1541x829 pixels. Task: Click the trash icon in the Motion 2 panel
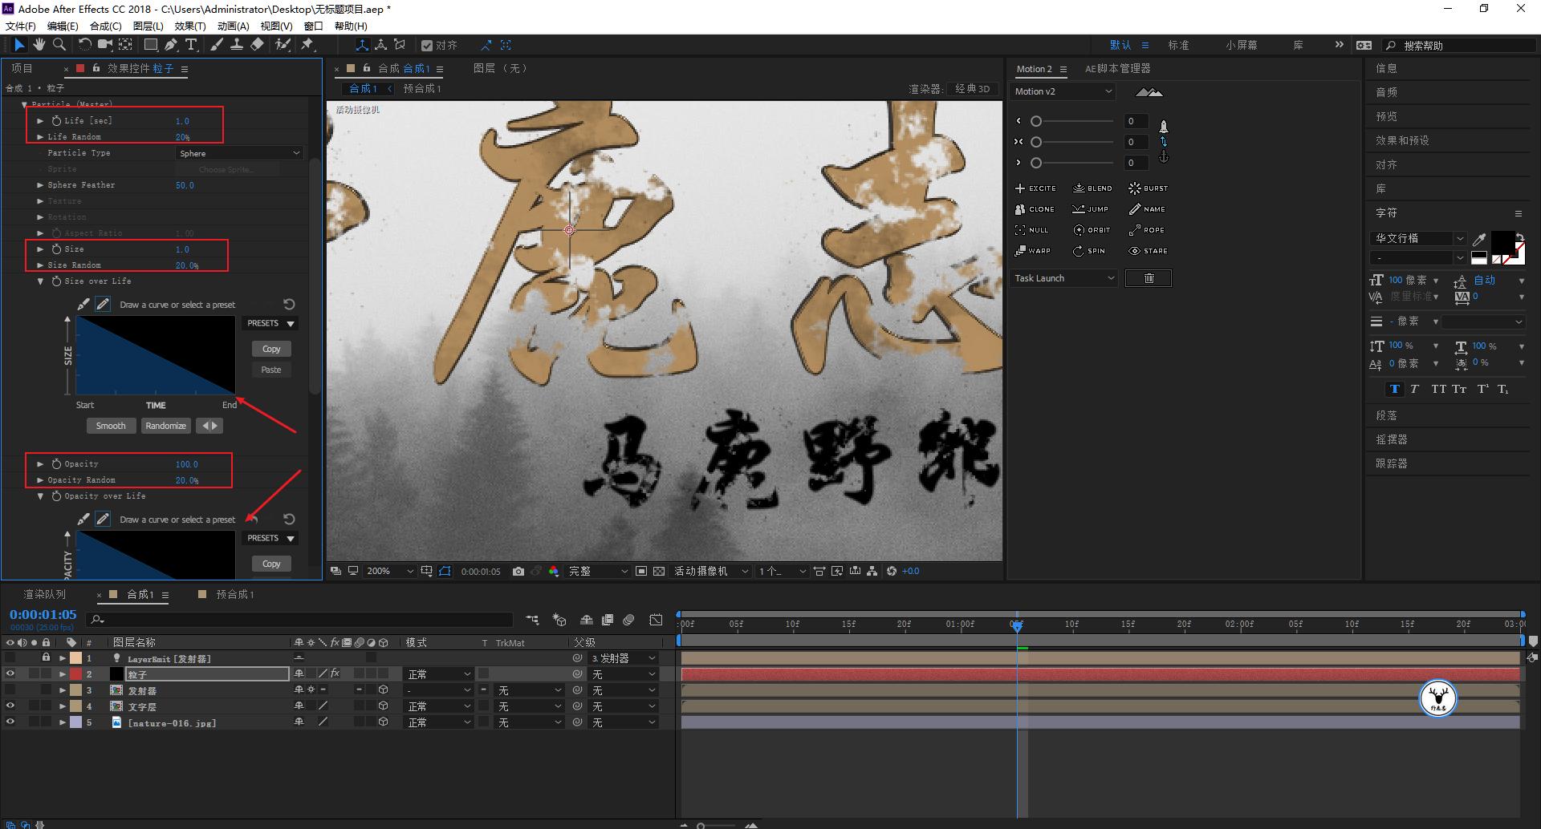point(1148,278)
